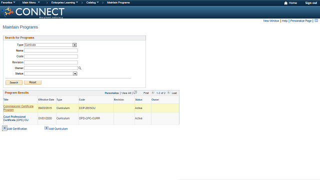Click effective date 09/22/2015
The width and height of the screenshot is (320, 180).
[45, 108]
